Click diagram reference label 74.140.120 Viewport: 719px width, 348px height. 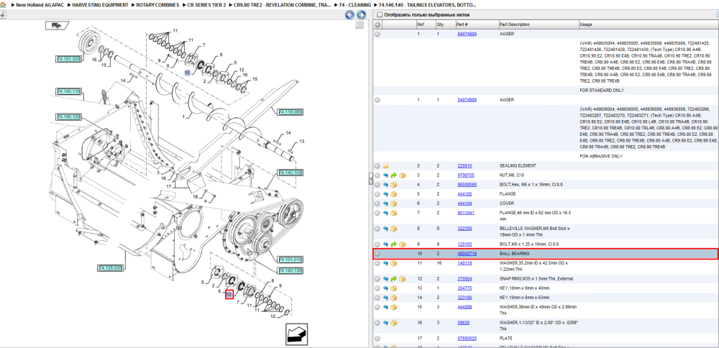tap(68, 117)
